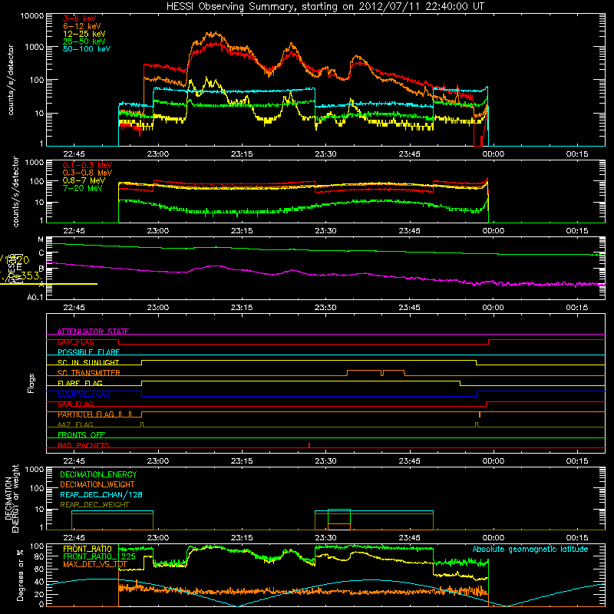Screen dimensions: 614x614
Task: Select the GAP_FLAG label
Action: 75,342
